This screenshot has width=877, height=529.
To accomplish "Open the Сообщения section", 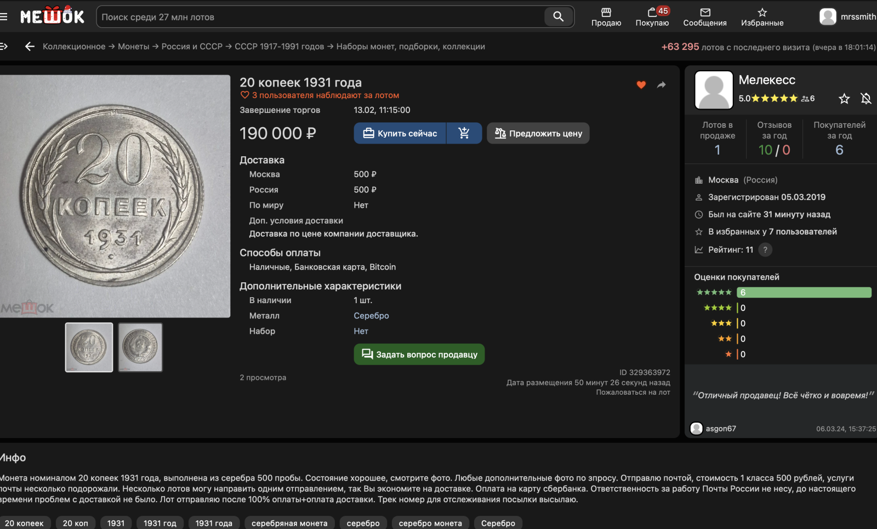I will 704,16.
